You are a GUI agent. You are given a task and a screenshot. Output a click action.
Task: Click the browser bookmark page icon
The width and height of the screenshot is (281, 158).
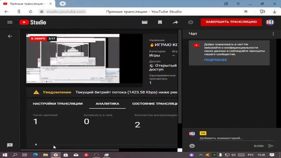click(246, 12)
